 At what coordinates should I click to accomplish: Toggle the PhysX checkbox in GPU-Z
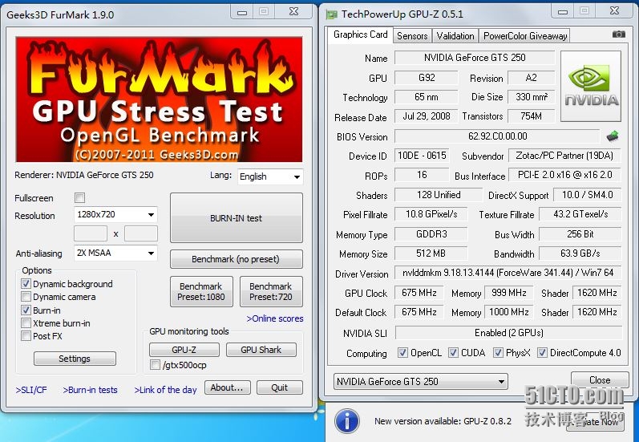(498, 353)
